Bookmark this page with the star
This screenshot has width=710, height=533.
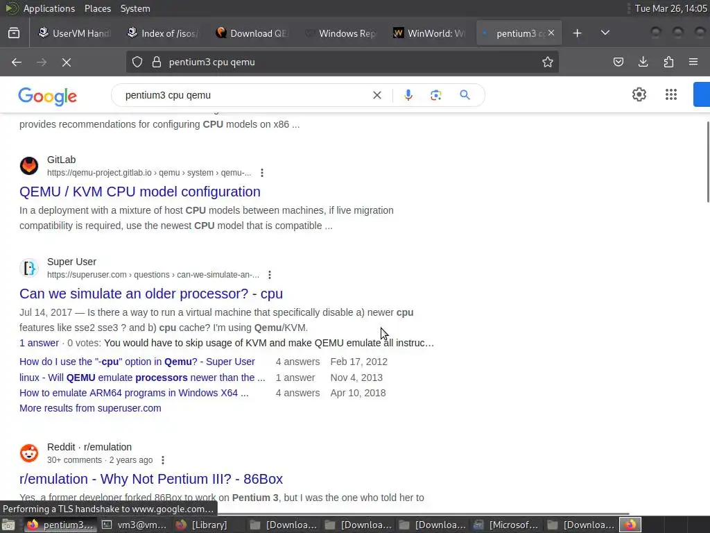coord(548,62)
